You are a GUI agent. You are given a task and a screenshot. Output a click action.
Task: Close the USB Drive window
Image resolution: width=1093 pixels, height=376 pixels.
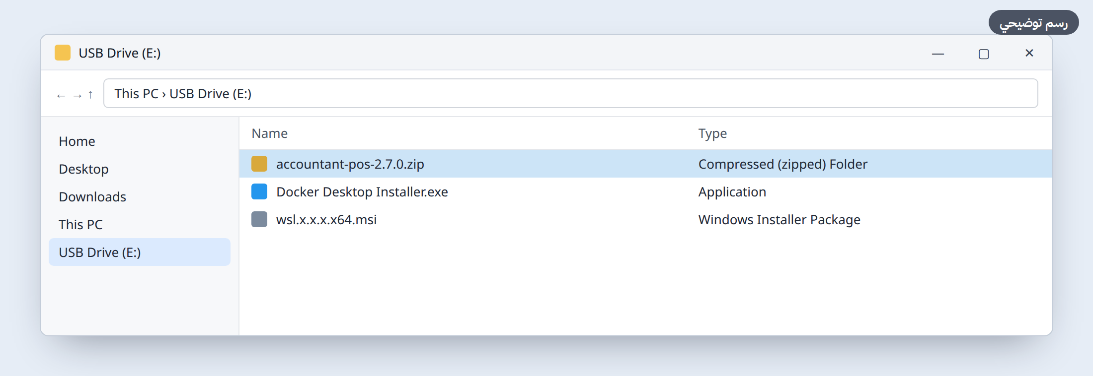point(1029,53)
